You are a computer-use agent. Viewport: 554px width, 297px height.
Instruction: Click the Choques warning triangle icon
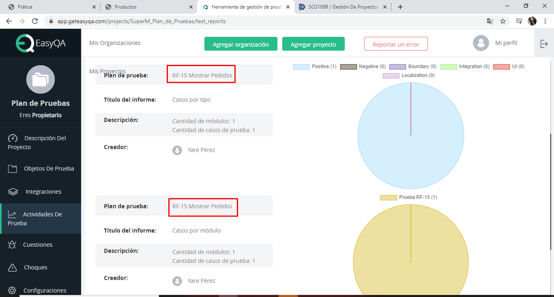click(x=13, y=268)
